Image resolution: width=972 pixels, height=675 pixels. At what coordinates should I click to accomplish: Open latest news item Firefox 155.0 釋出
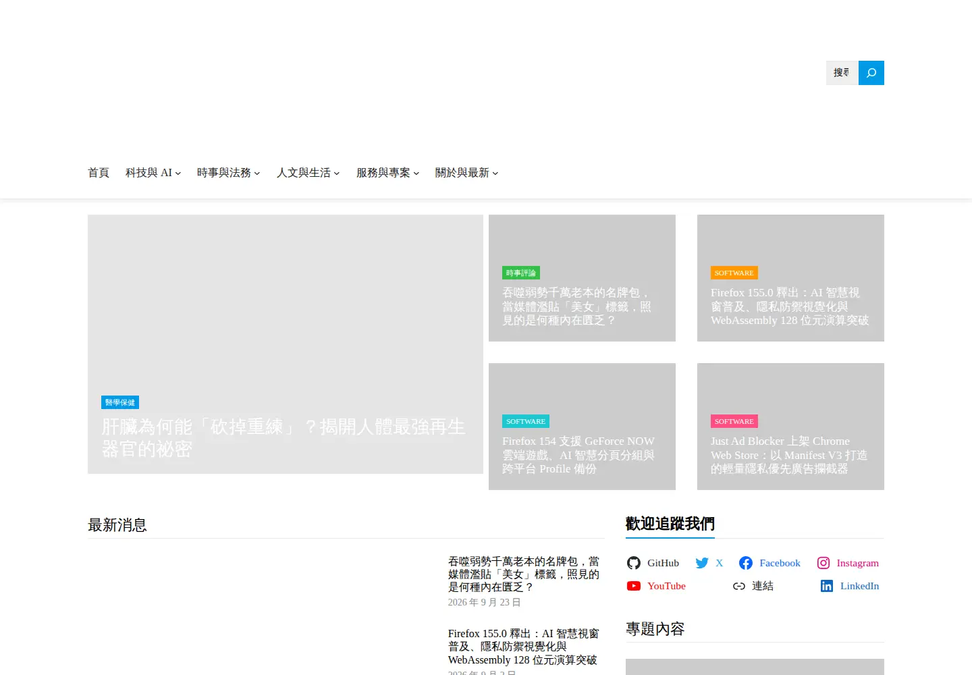[x=524, y=647]
